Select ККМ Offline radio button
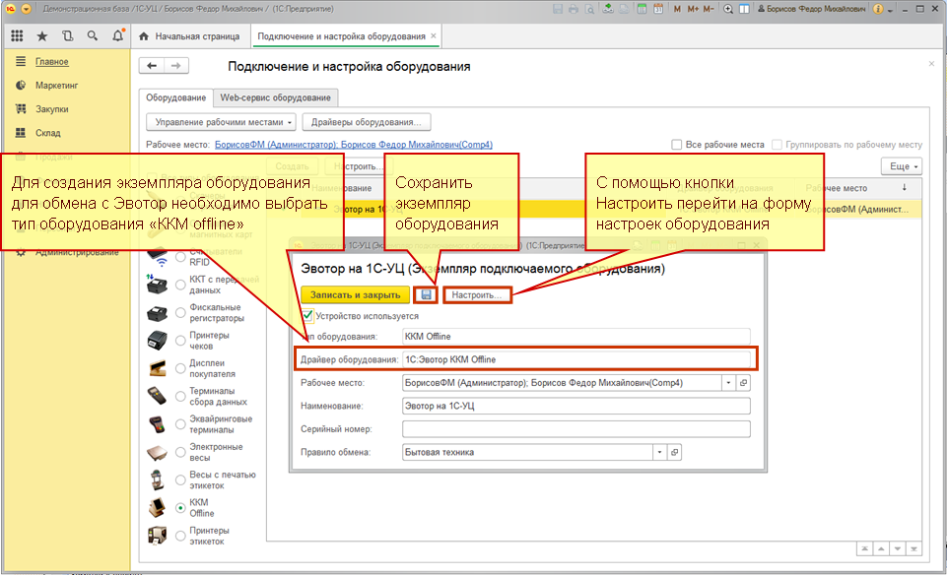The height and width of the screenshot is (575, 948). 180,508
